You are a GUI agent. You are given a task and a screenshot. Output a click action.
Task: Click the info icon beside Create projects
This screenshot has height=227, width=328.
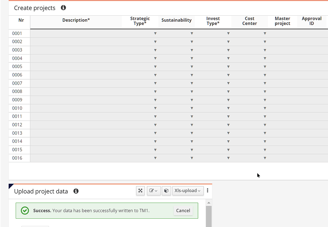(63, 7)
